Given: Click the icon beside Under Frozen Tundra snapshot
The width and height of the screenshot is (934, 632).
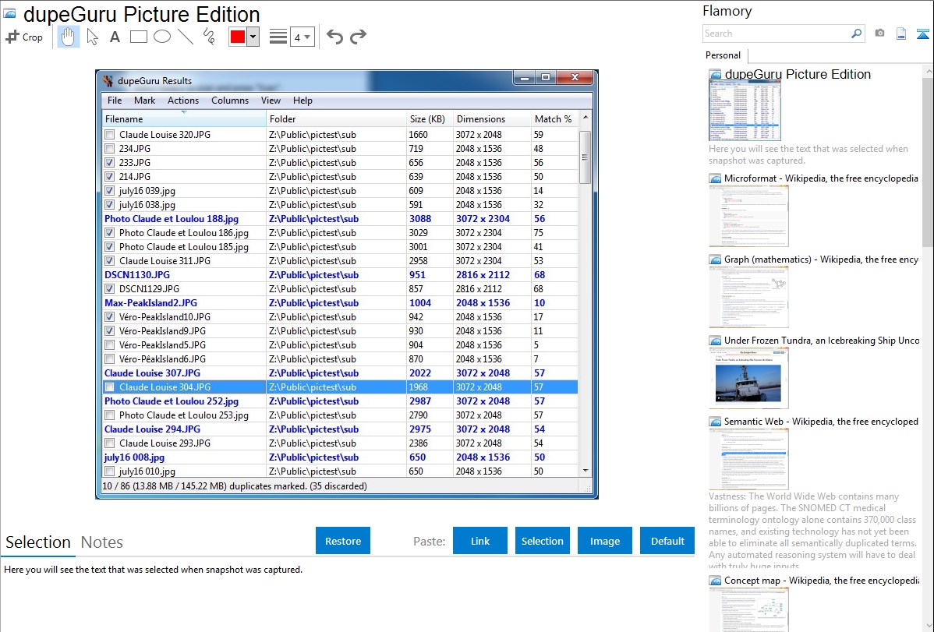Looking at the screenshot, I should [x=715, y=340].
